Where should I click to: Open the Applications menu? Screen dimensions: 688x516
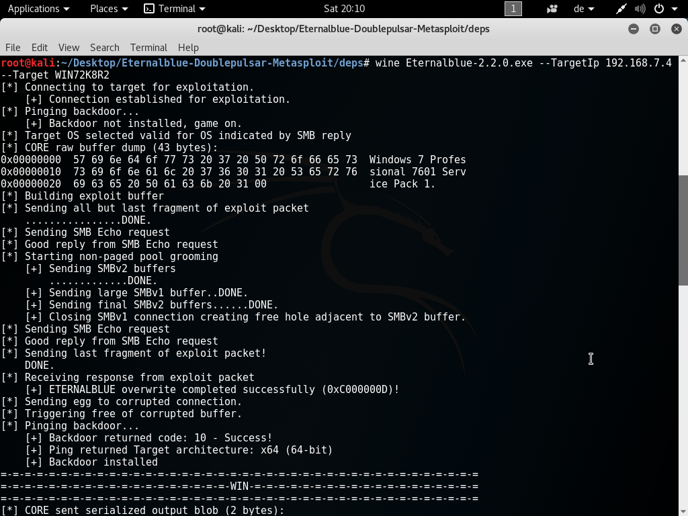[x=38, y=9]
